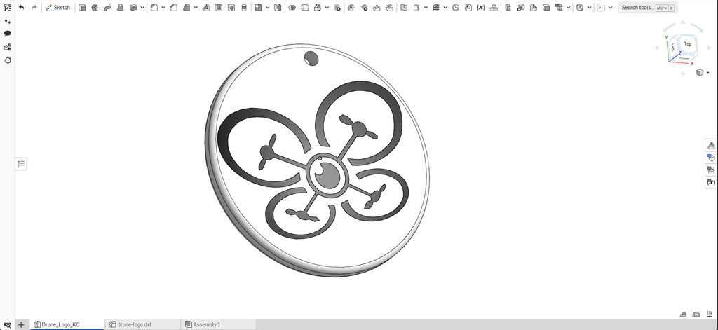Select the Chamfer tool
Screen dimensions: 718x330
(x=174, y=7)
